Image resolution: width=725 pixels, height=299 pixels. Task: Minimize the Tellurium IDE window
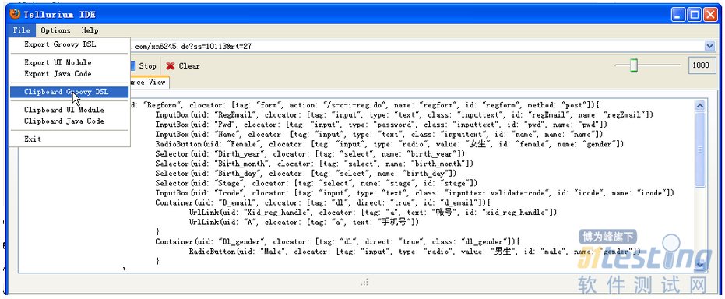coord(679,16)
